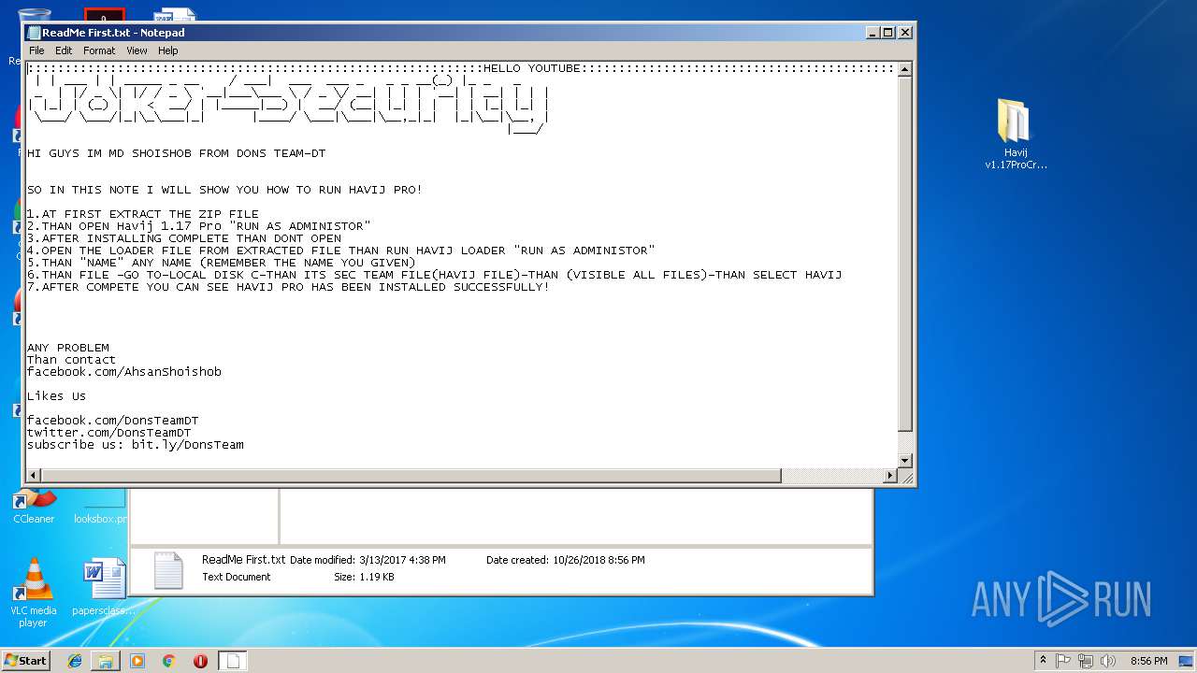This screenshot has height=673, width=1197.
Task: Click ReadMe First.txt file icon in Explorer details pane
Action: tap(168, 570)
